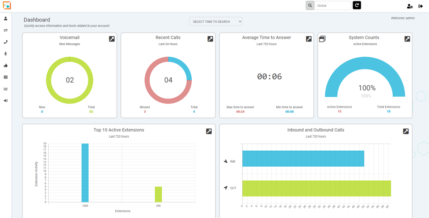Click the Dashboard page heading
The image size is (429, 218).
coord(37,20)
